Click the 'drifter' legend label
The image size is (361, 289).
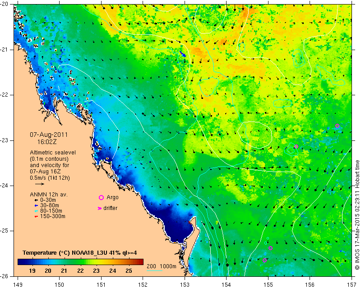coord(110,208)
